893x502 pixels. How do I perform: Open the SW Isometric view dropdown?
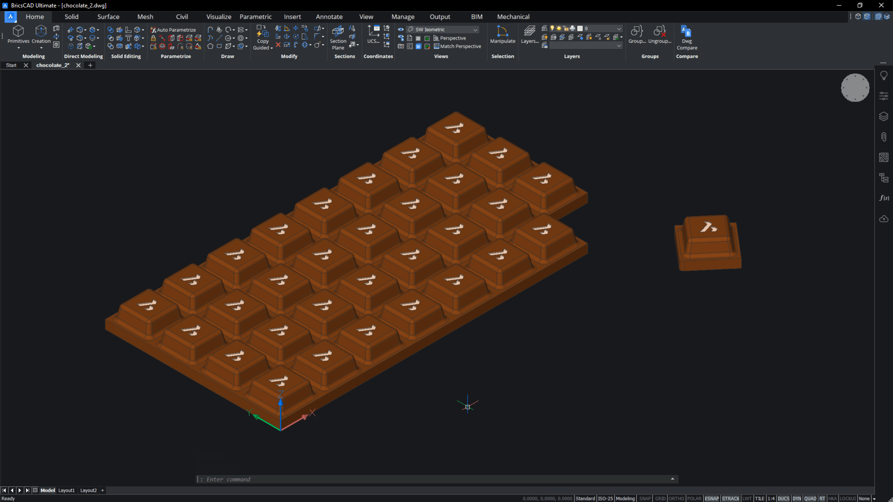click(x=475, y=29)
